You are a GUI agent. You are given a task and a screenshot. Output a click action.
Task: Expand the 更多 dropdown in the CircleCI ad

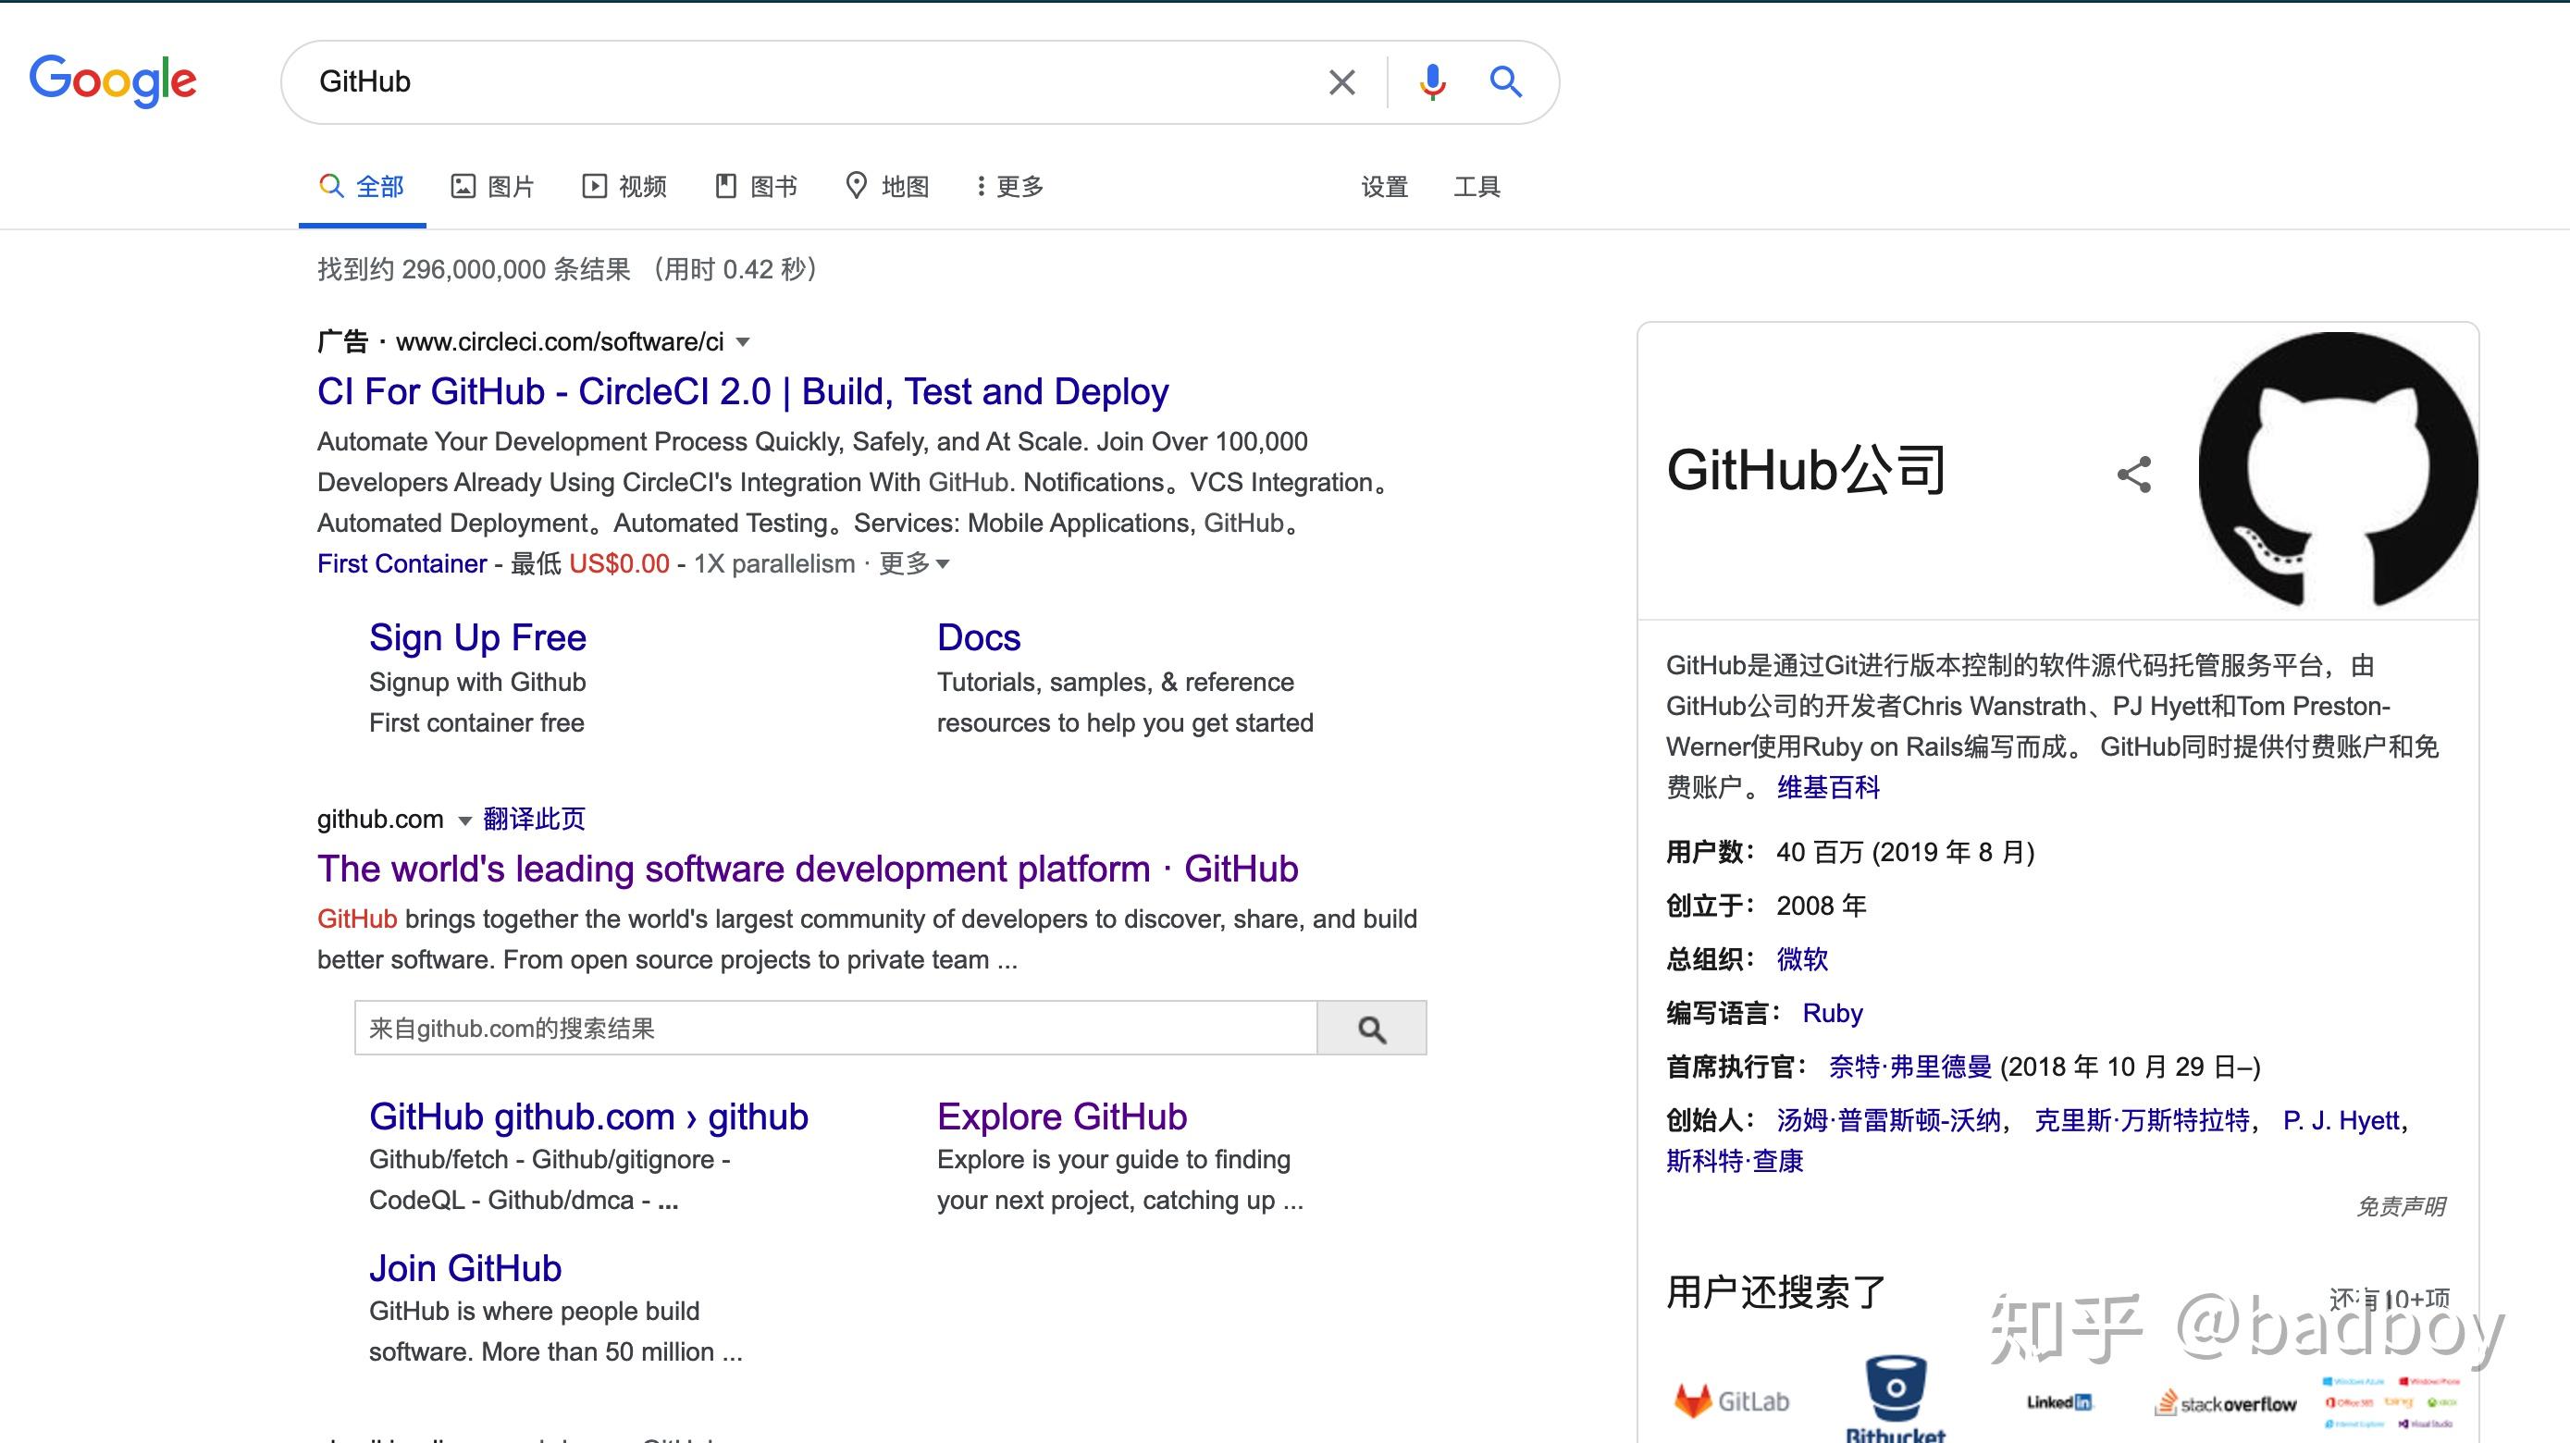pyautogui.click(x=914, y=563)
